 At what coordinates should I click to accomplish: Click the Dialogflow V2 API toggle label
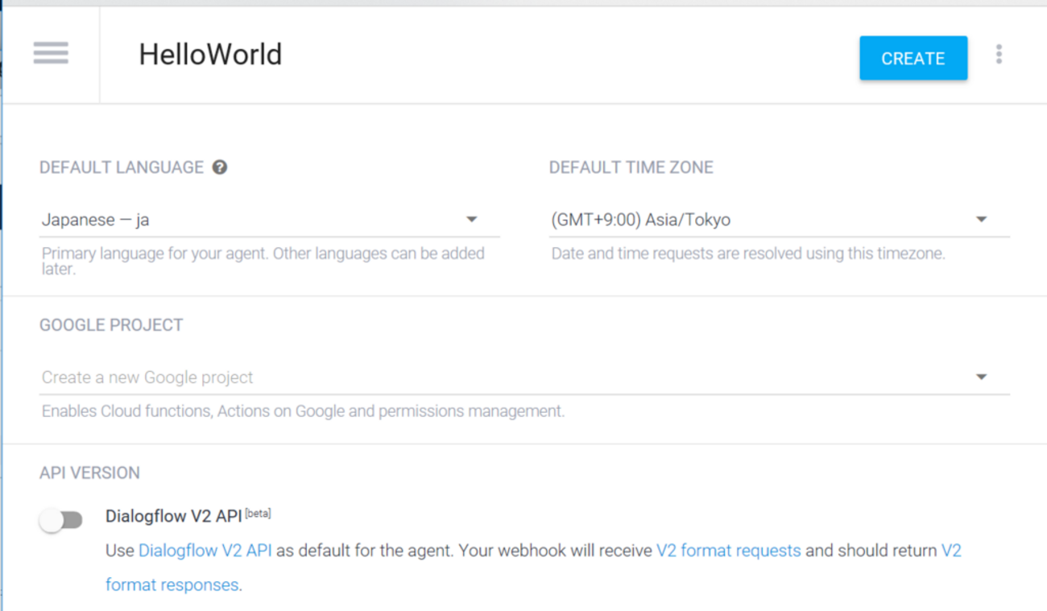(173, 516)
